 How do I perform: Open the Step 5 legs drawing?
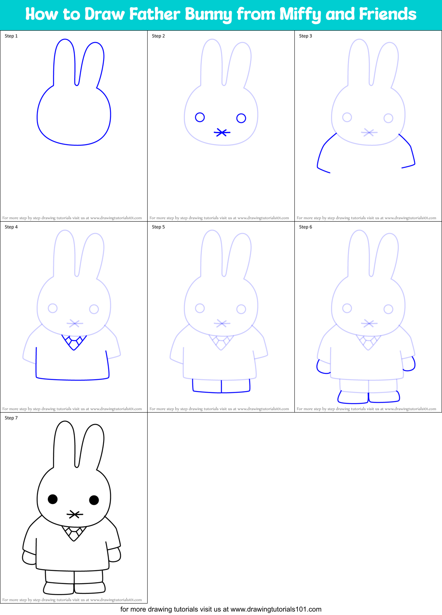click(219, 312)
